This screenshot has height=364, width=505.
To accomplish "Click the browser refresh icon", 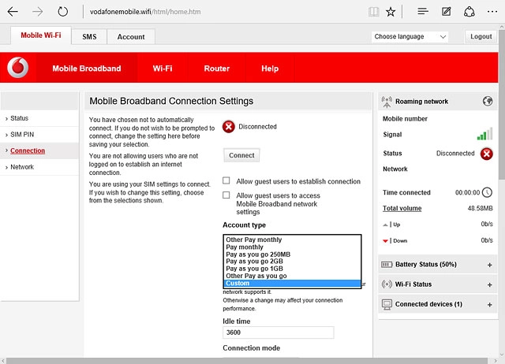I will (63, 12).
